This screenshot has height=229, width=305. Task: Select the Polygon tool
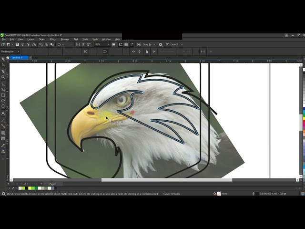click(3, 106)
